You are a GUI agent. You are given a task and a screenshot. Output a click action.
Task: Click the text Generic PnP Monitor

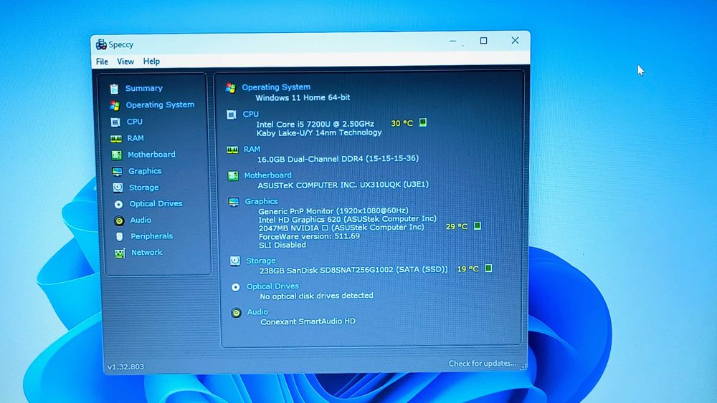click(296, 211)
